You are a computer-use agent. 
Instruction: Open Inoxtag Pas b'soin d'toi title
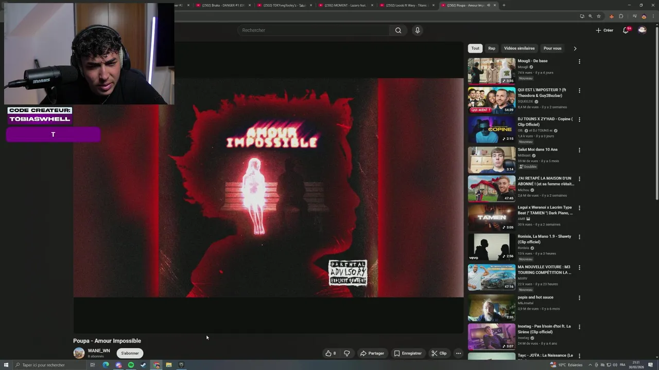coord(544,329)
